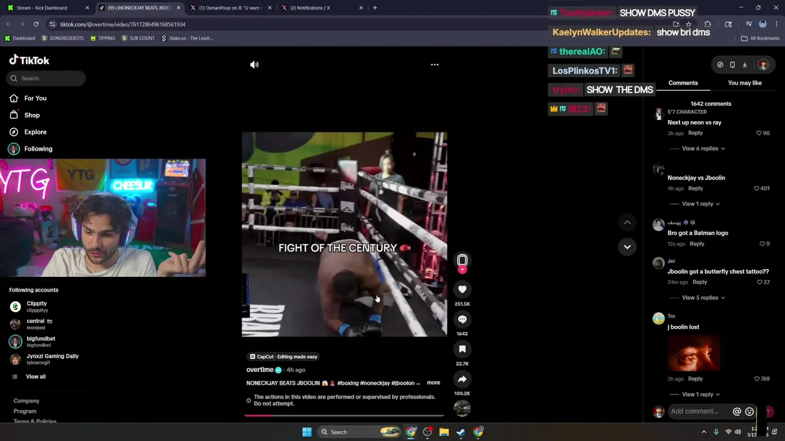The image size is (785, 441).
Task: Mention a user with the @ icon
Action: pos(737,412)
